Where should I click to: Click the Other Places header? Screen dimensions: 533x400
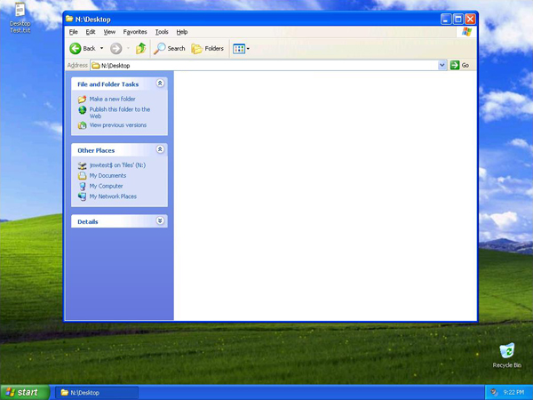click(x=119, y=150)
